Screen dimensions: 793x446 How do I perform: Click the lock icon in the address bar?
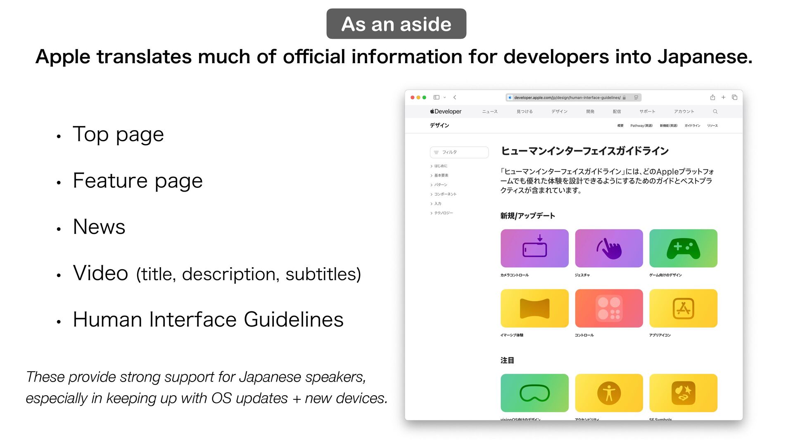tap(624, 98)
